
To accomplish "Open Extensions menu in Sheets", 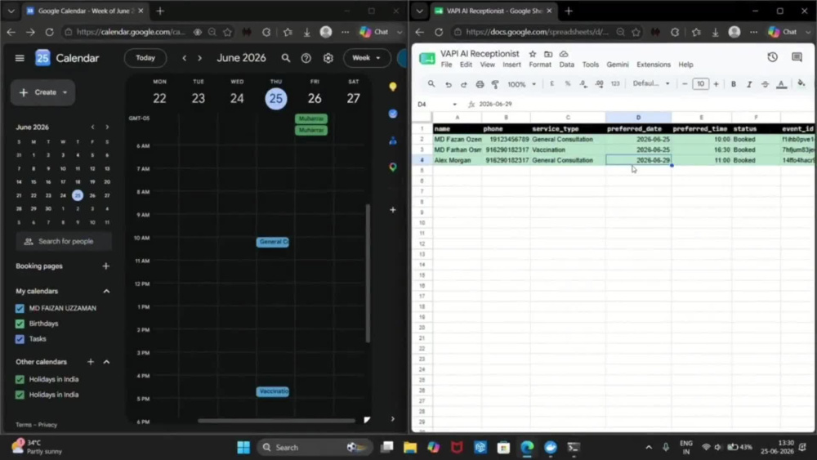I will click(654, 65).
